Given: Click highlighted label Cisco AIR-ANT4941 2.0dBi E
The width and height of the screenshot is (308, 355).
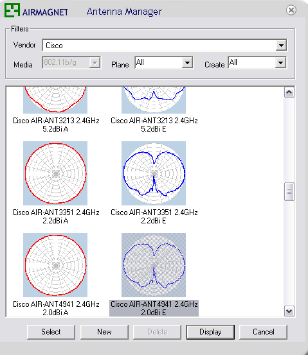Looking at the screenshot, I should tap(154, 308).
